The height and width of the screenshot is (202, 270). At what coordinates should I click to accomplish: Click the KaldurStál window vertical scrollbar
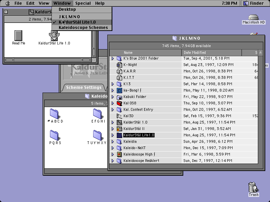[x=94, y=44]
